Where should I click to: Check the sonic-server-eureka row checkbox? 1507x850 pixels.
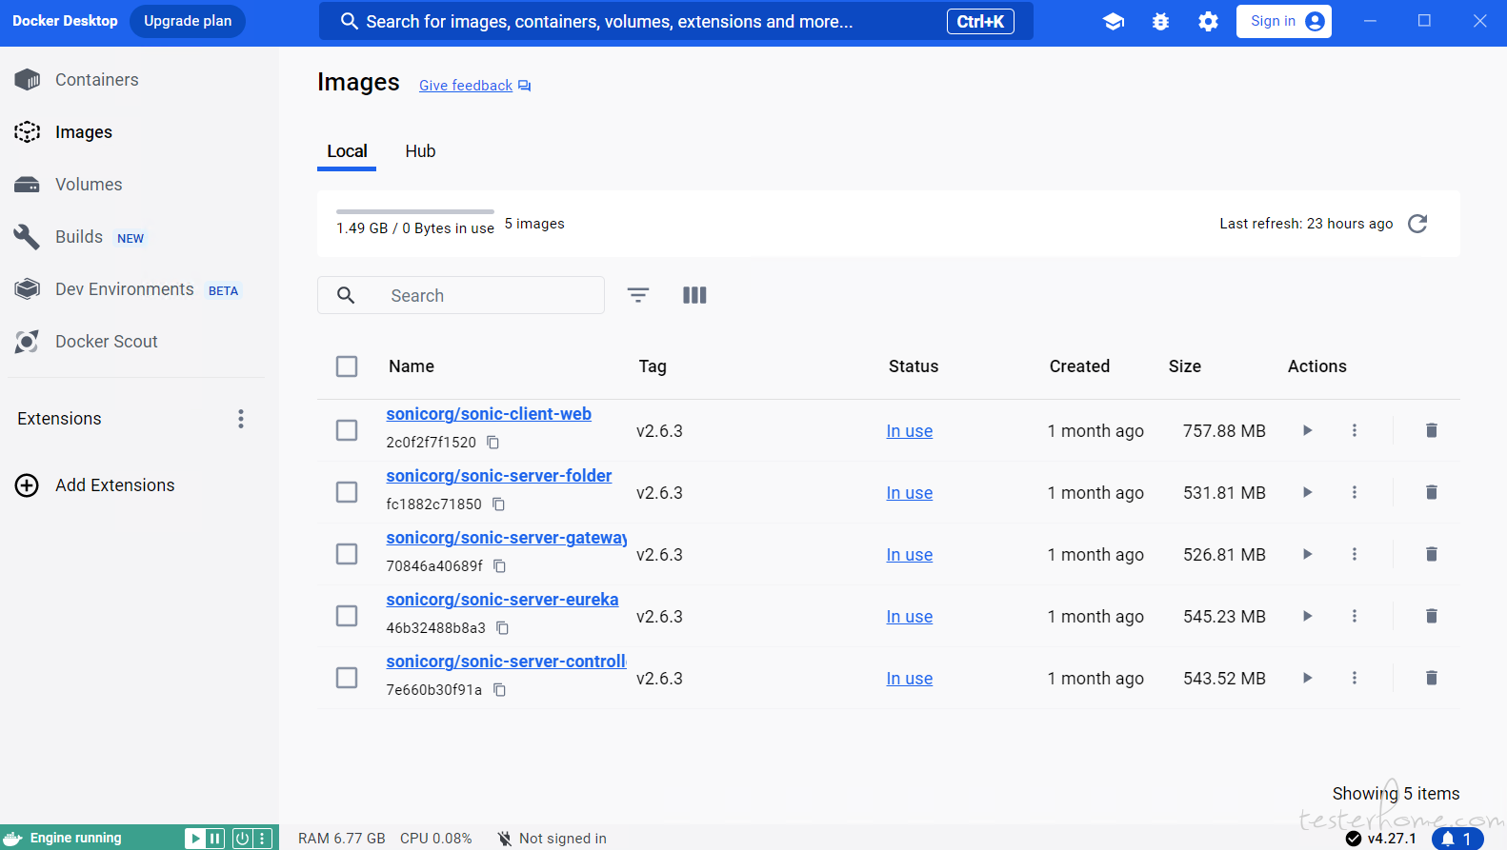coord(347,616)
